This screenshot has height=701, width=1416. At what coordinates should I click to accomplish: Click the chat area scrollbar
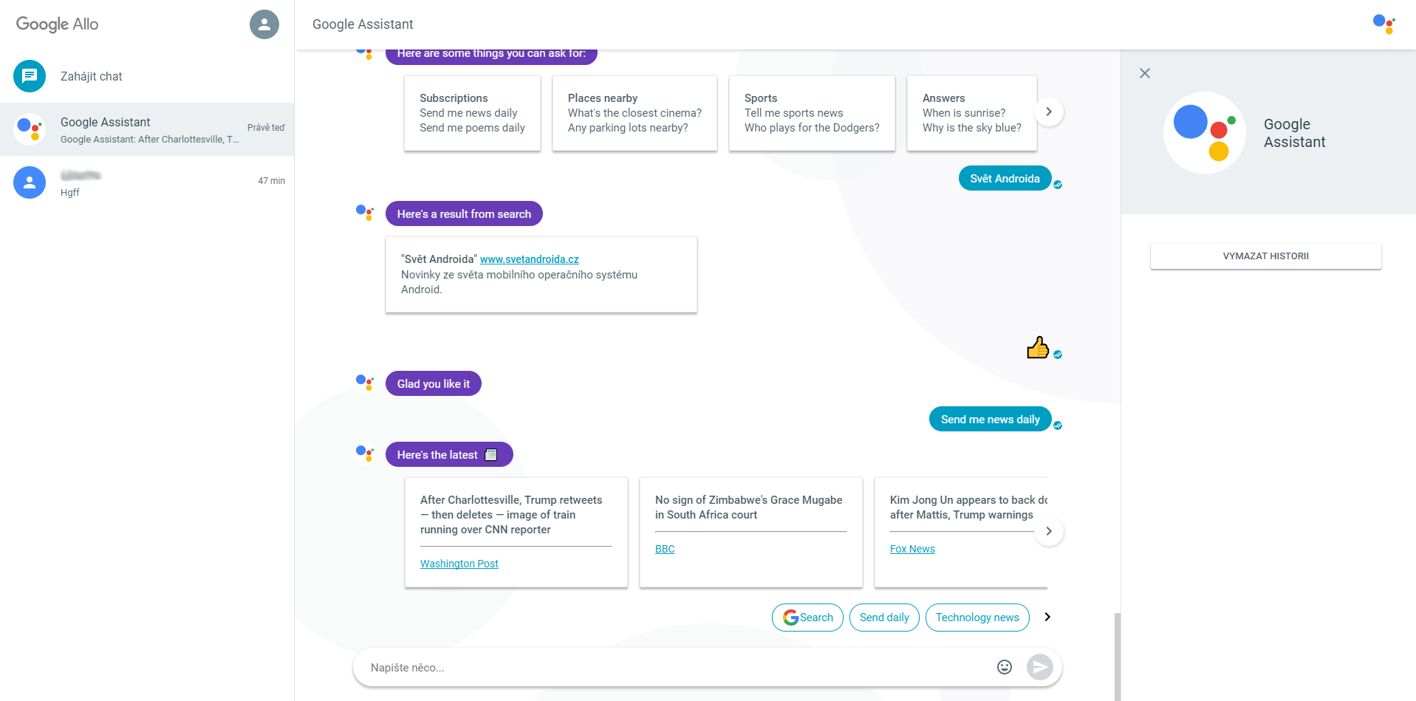[x=1118, y=656]
